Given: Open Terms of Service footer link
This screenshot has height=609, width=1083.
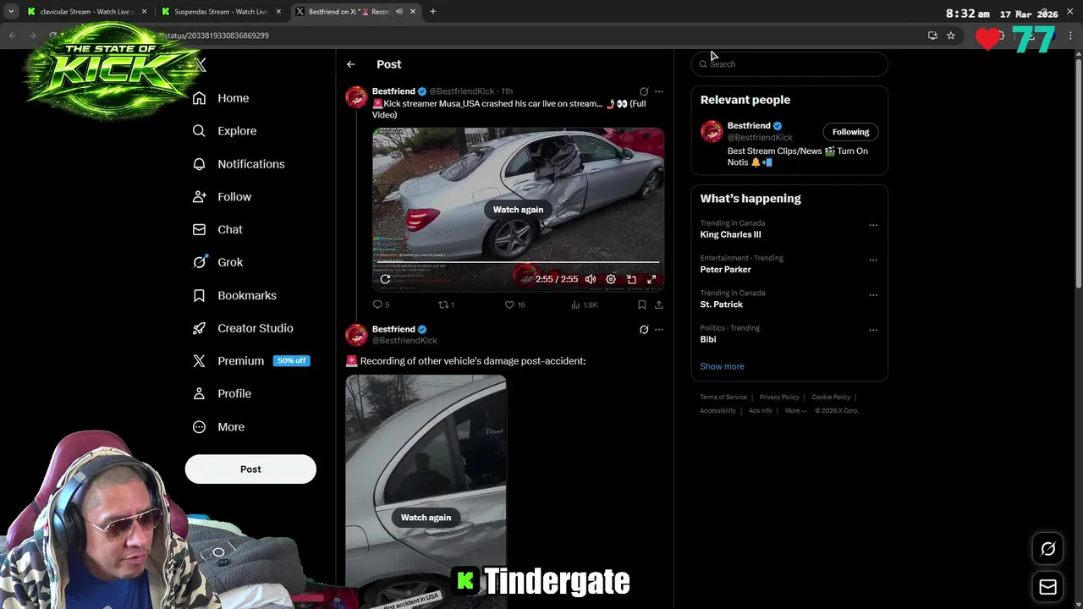Looking at the screenshot, I should click(723, 398).
